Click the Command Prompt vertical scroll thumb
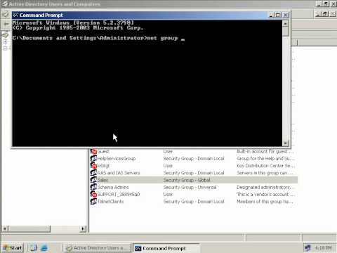Screen dimensions: 337x253 coord(285,32)
